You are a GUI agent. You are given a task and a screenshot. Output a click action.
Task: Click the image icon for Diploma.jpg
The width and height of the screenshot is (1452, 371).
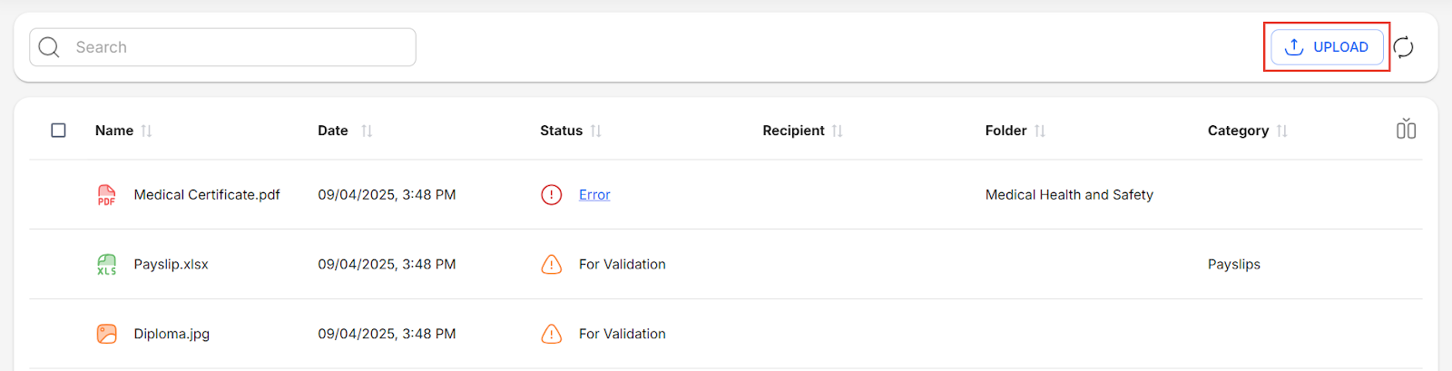coord(106,334)
